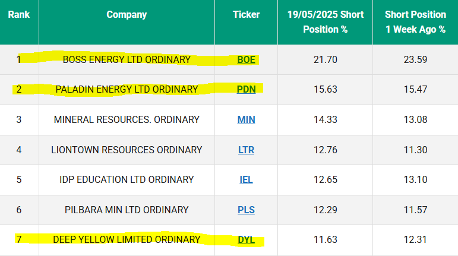Click rank number 6 in Pilbara Min row
This screenshot has width=458, height=256.
click(18, 210)
